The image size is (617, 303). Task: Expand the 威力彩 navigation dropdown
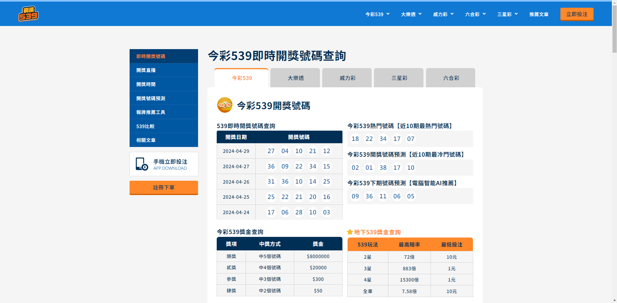(x=443, y=14)
